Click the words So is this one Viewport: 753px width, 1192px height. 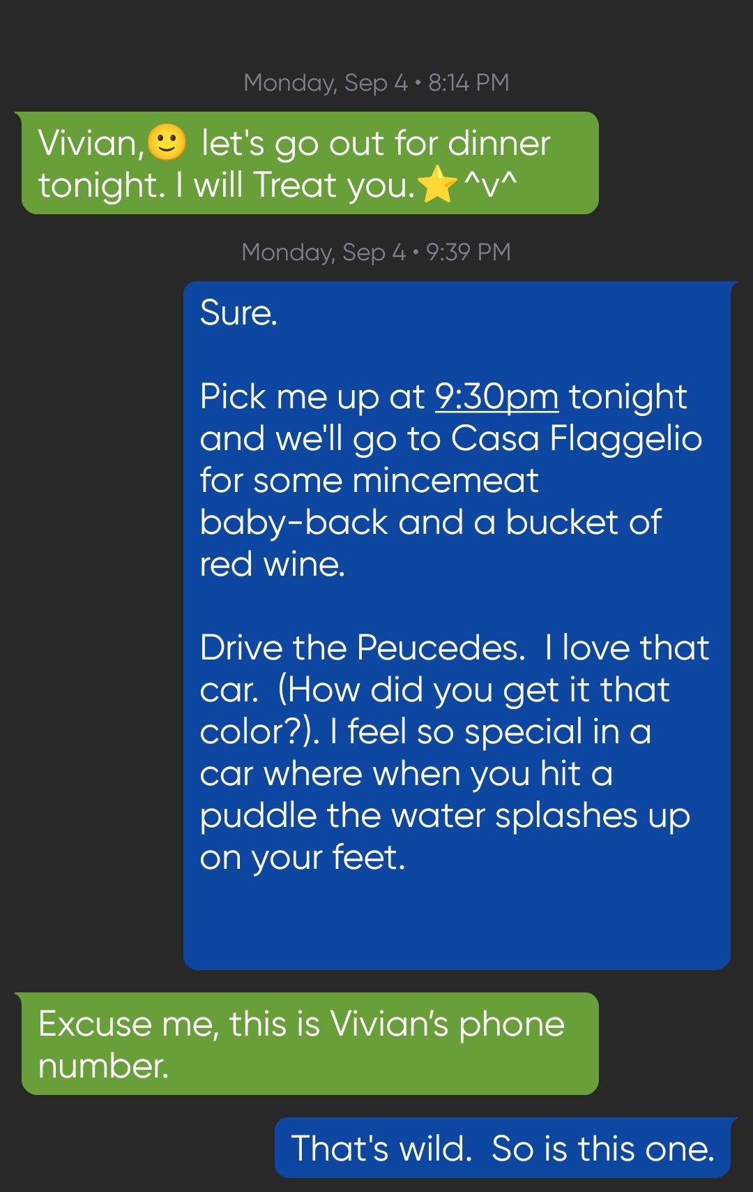click(x=603, y=1148)
